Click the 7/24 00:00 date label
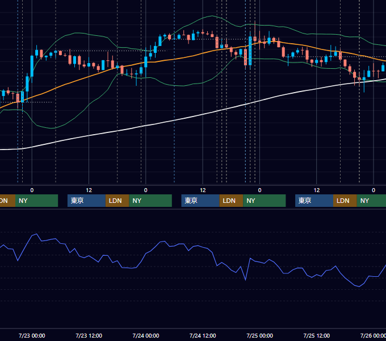 [146, 335]
